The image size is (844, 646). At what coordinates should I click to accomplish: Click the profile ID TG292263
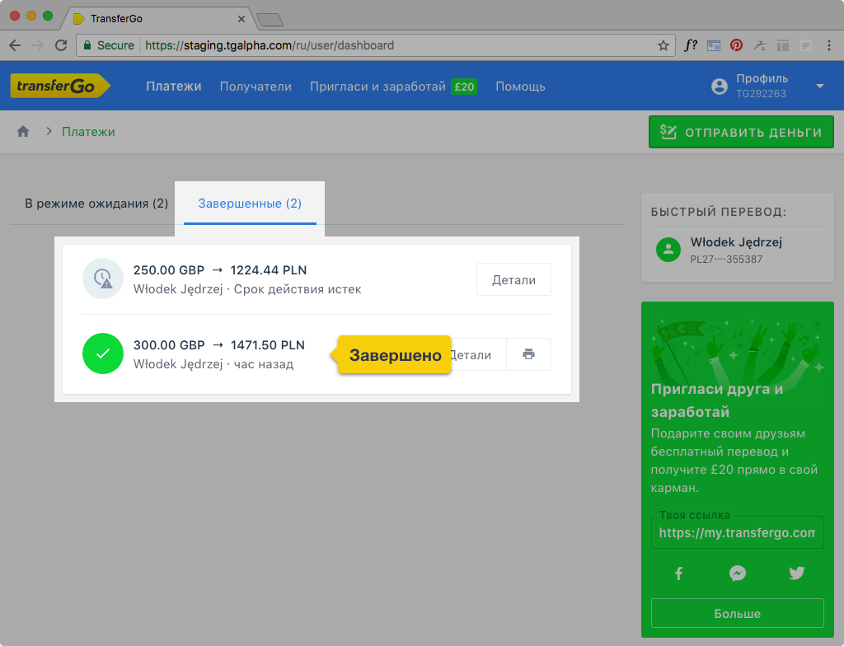761,94
